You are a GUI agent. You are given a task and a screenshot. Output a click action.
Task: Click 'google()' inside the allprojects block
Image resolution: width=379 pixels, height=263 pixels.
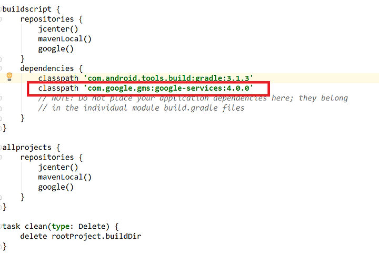coord(56,187)
